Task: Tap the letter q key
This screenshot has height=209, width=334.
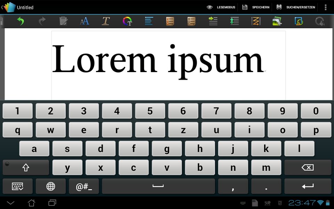Action: [17, 130]
